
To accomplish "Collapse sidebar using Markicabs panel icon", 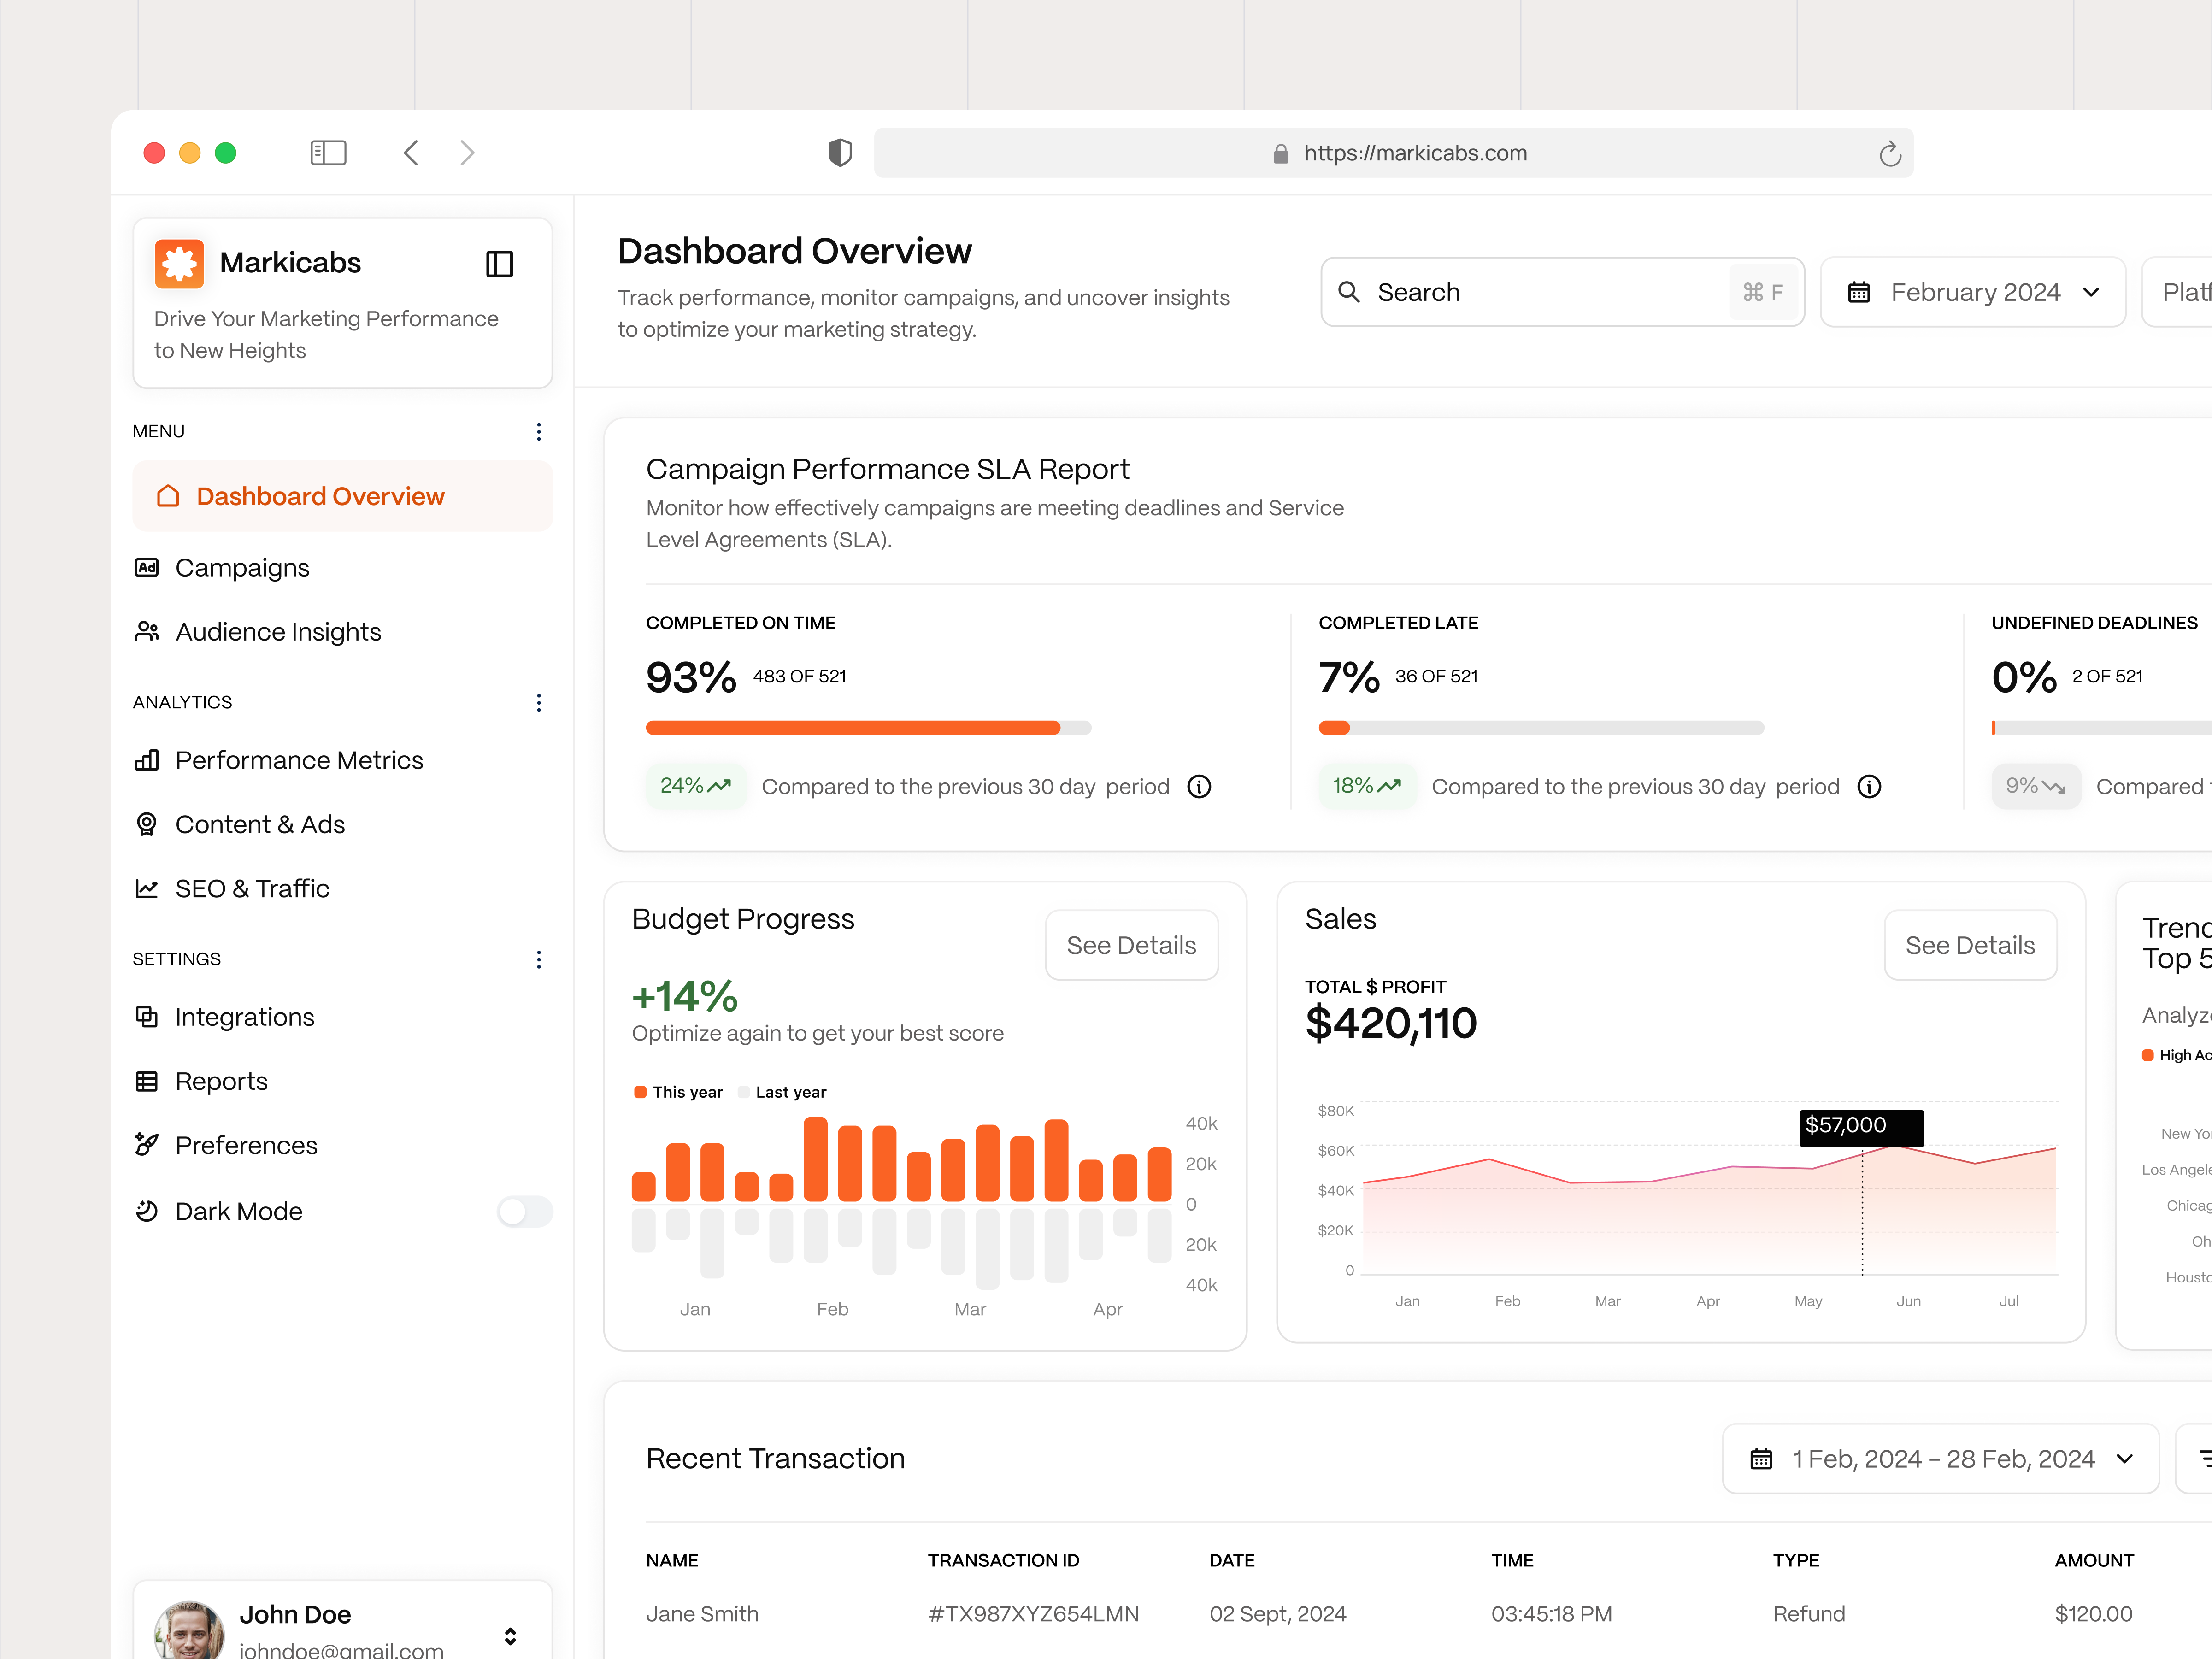I will tap(499, 264).
